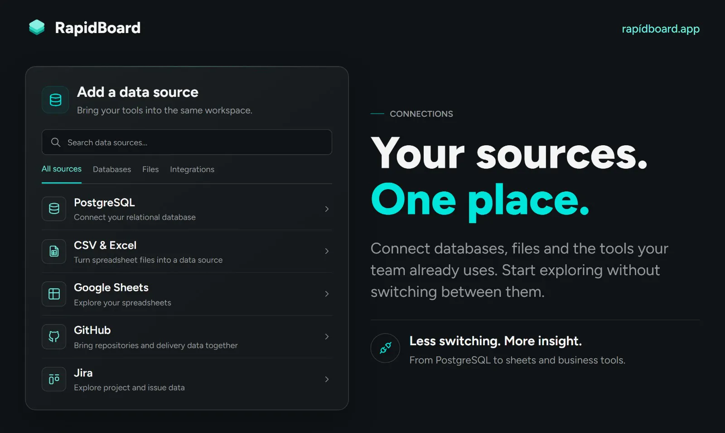
Task: Click the GitHub cat icon
Action: tap(54, 337)
